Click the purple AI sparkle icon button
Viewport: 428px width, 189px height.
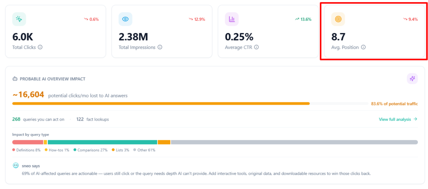click(x=413, y=78)
